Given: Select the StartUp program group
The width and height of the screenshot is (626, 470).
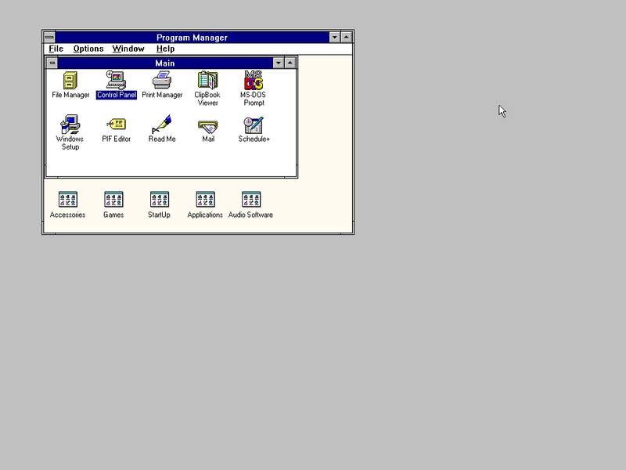Looking at the screenshot, I should [x=159, y=201].
